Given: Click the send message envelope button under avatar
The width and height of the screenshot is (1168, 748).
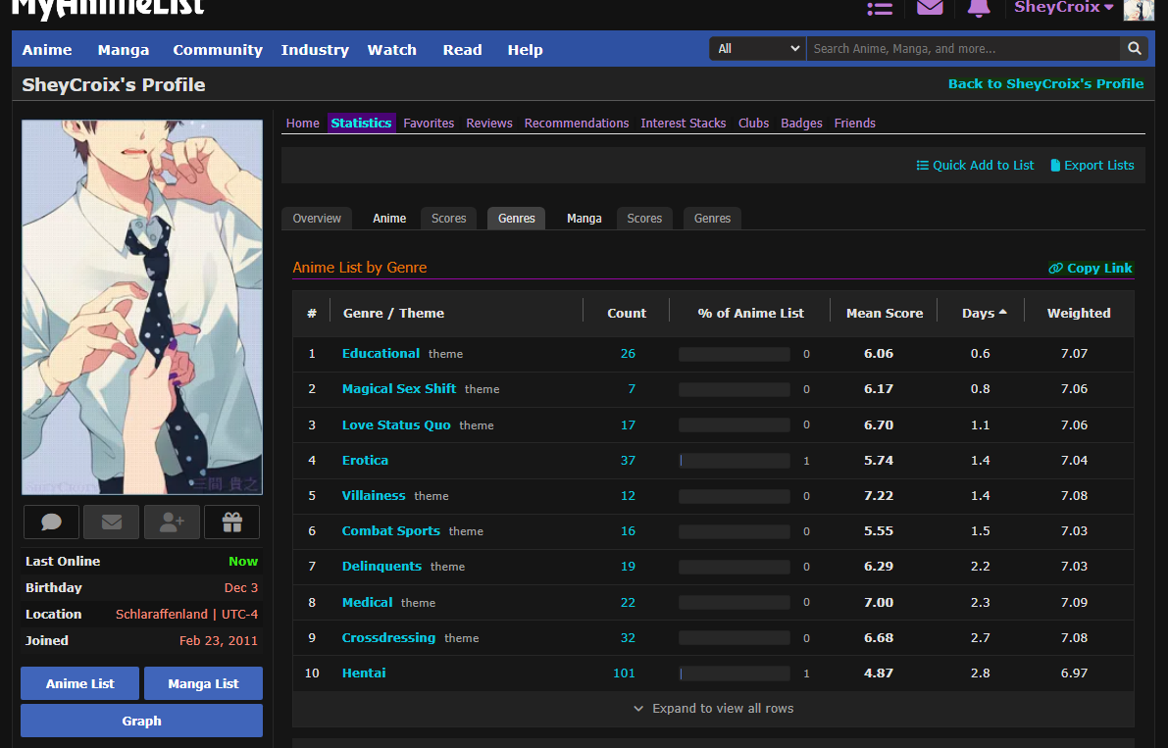Looking at the screenshot, I should point(112,522).
